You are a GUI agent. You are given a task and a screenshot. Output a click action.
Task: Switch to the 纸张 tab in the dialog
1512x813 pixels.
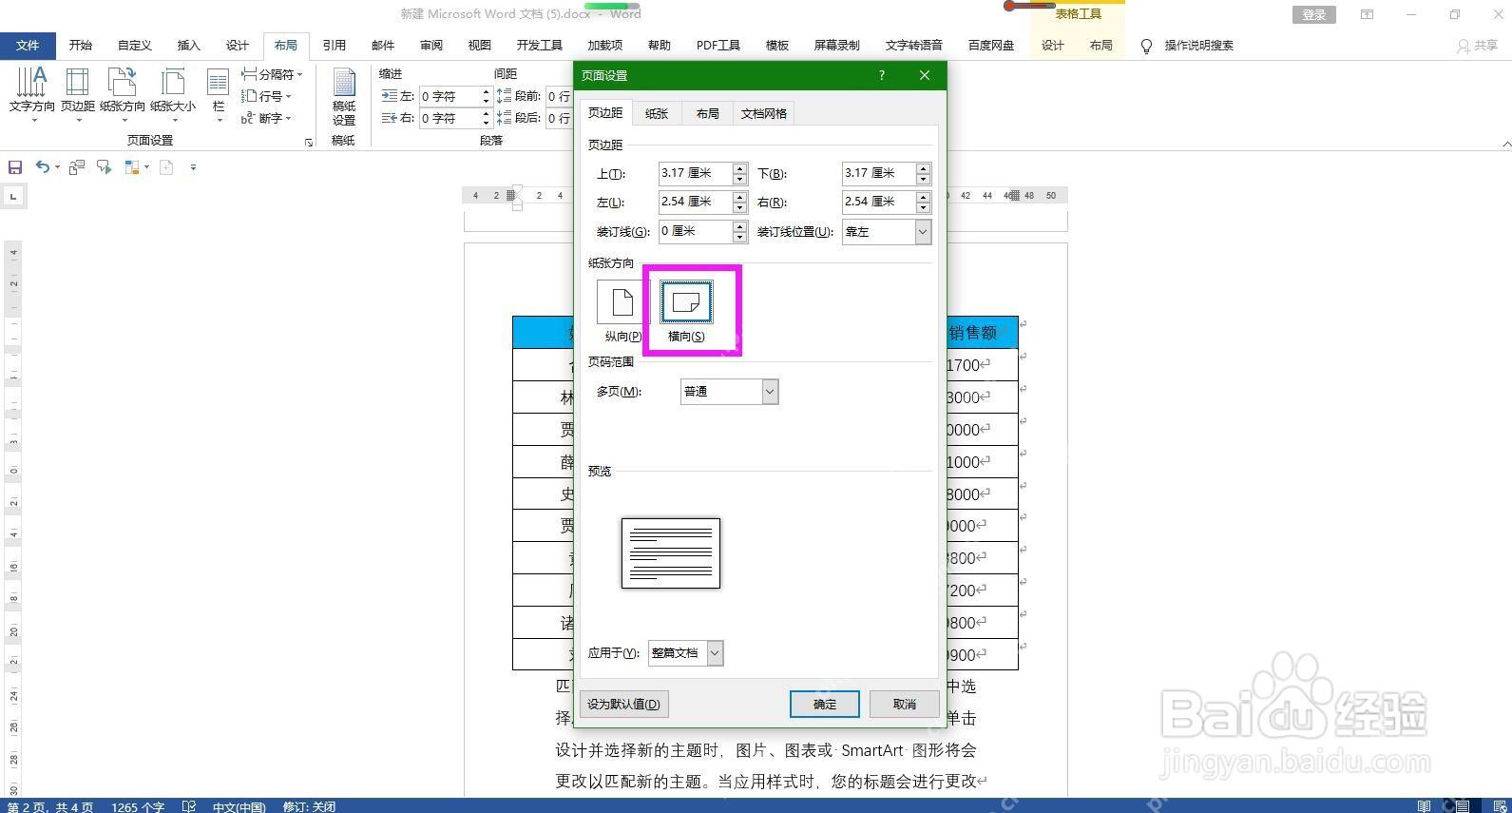[x=657, y=113]
